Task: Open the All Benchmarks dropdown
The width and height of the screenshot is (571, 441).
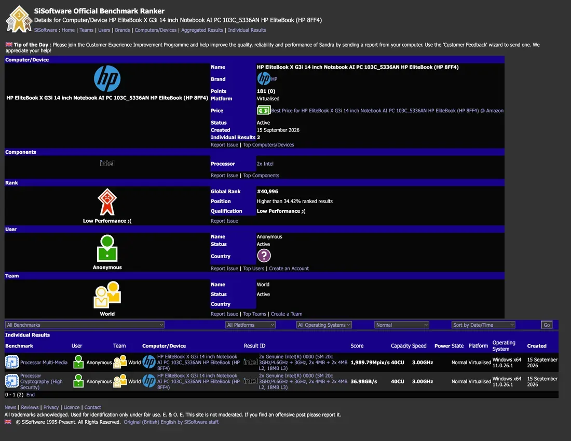Action: point(85,325)
